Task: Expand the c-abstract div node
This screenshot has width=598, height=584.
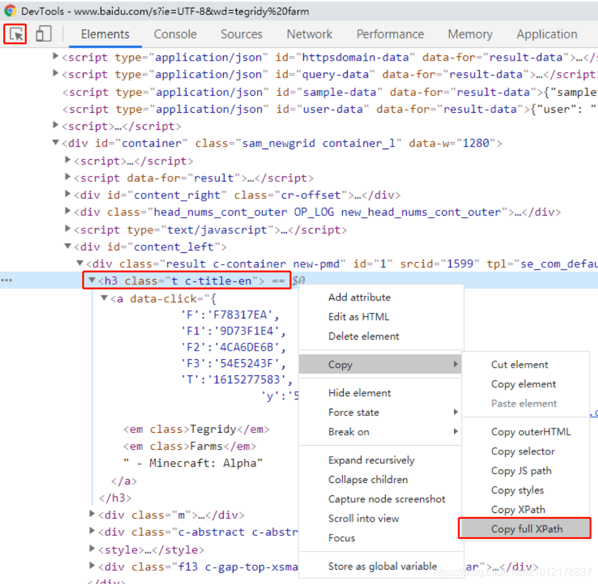Action: point(92,531)
